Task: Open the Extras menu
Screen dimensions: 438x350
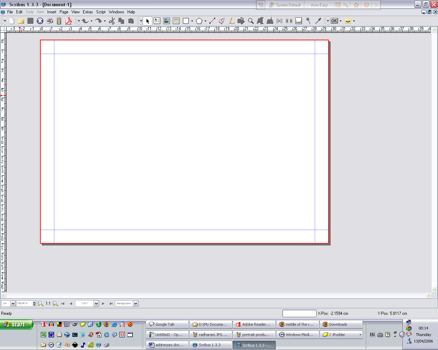Action: (x=88, y=12)
